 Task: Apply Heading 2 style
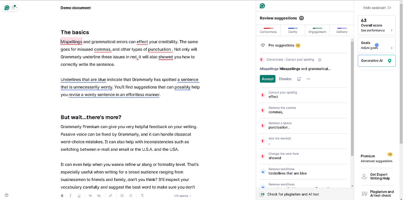click(x=99, y=196)
